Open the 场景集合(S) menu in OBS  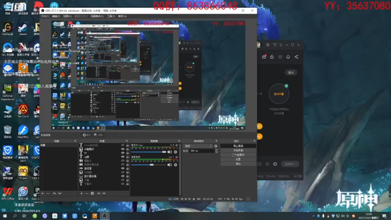[x=97, y=16]
